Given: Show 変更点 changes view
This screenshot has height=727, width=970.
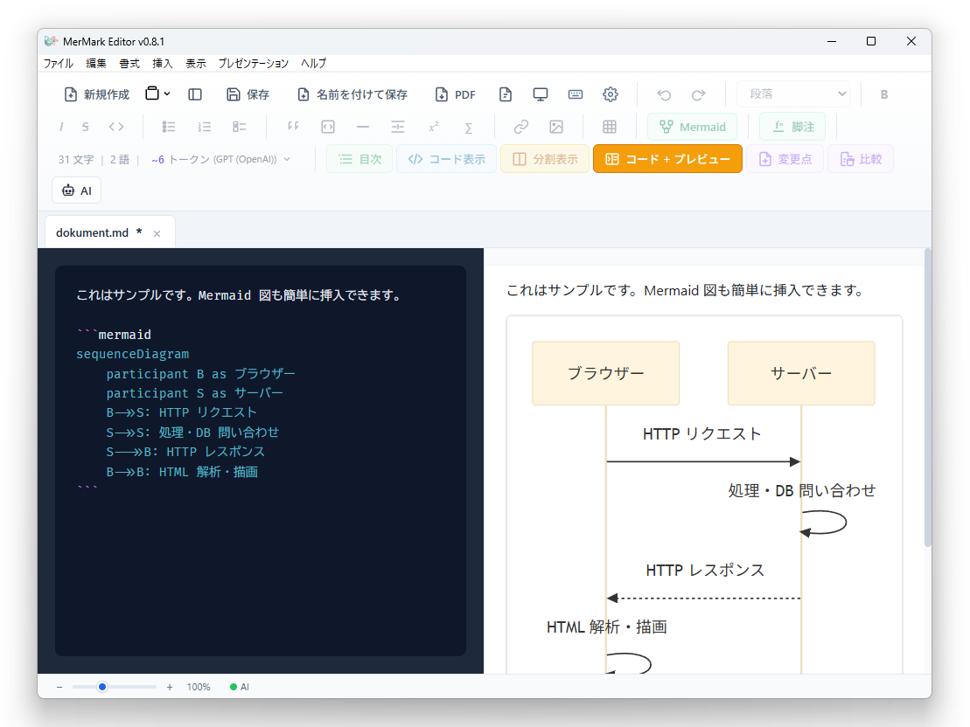Looking at the screenshot, I should point(785,159).
